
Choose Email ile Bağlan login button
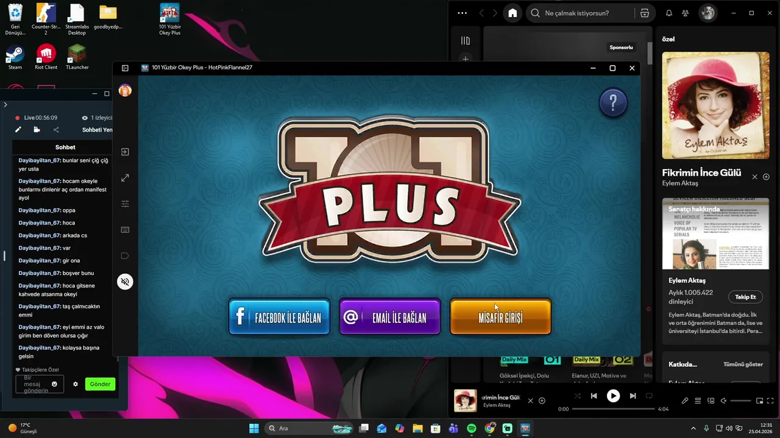pyautogui.click(x=390, y=317)
